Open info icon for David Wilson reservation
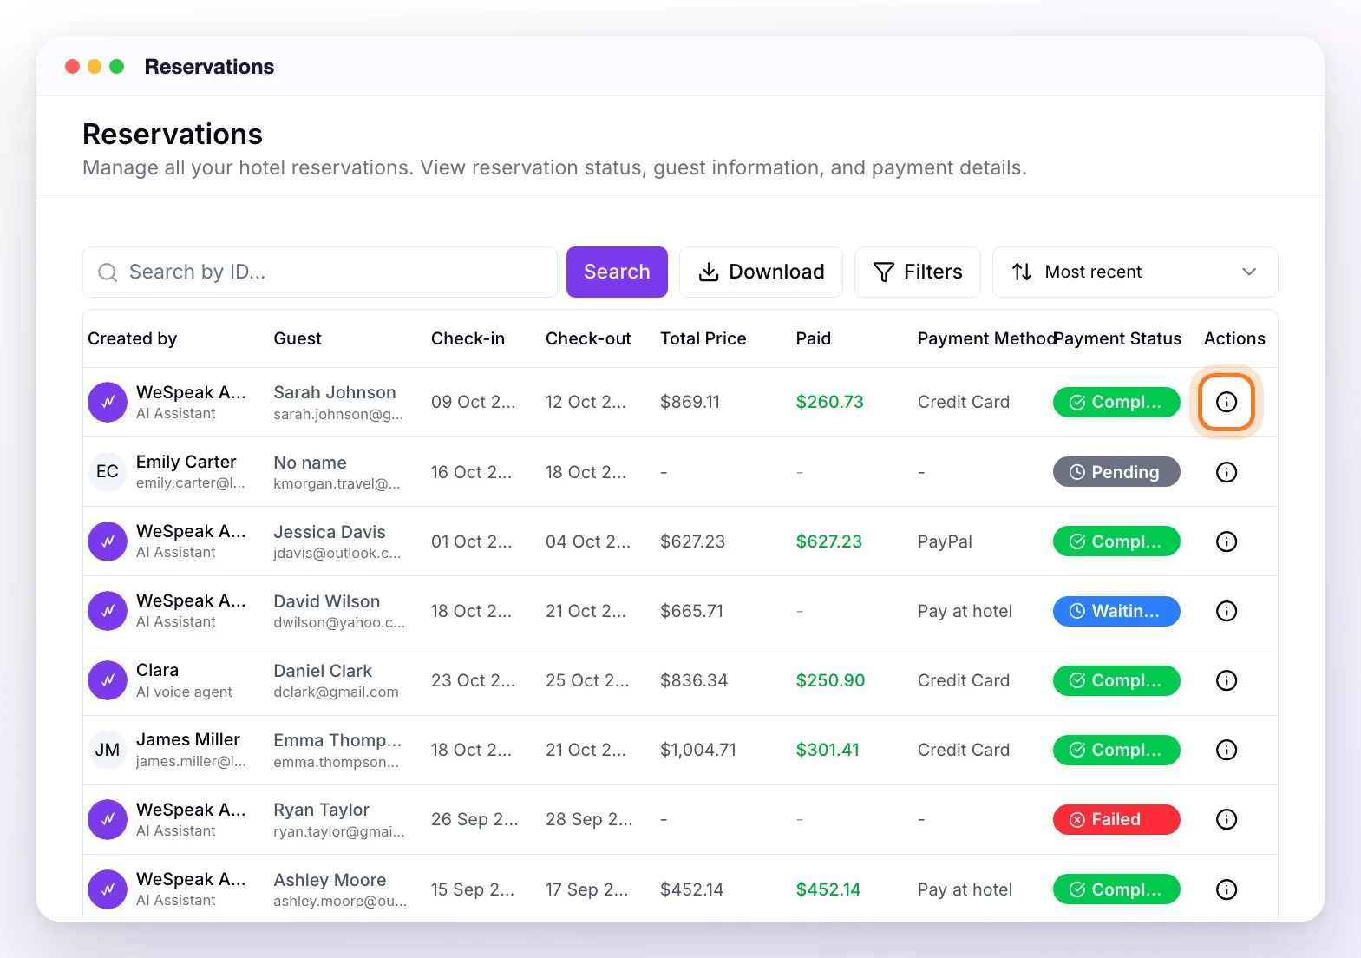The width and height of the screenshot is (1361, 958). (1226, 611)
